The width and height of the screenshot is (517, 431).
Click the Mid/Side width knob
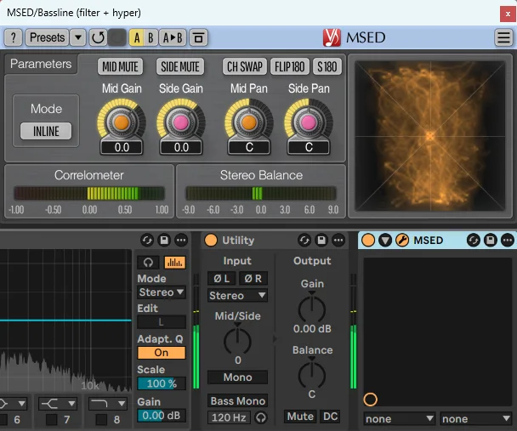click(237, 340)
